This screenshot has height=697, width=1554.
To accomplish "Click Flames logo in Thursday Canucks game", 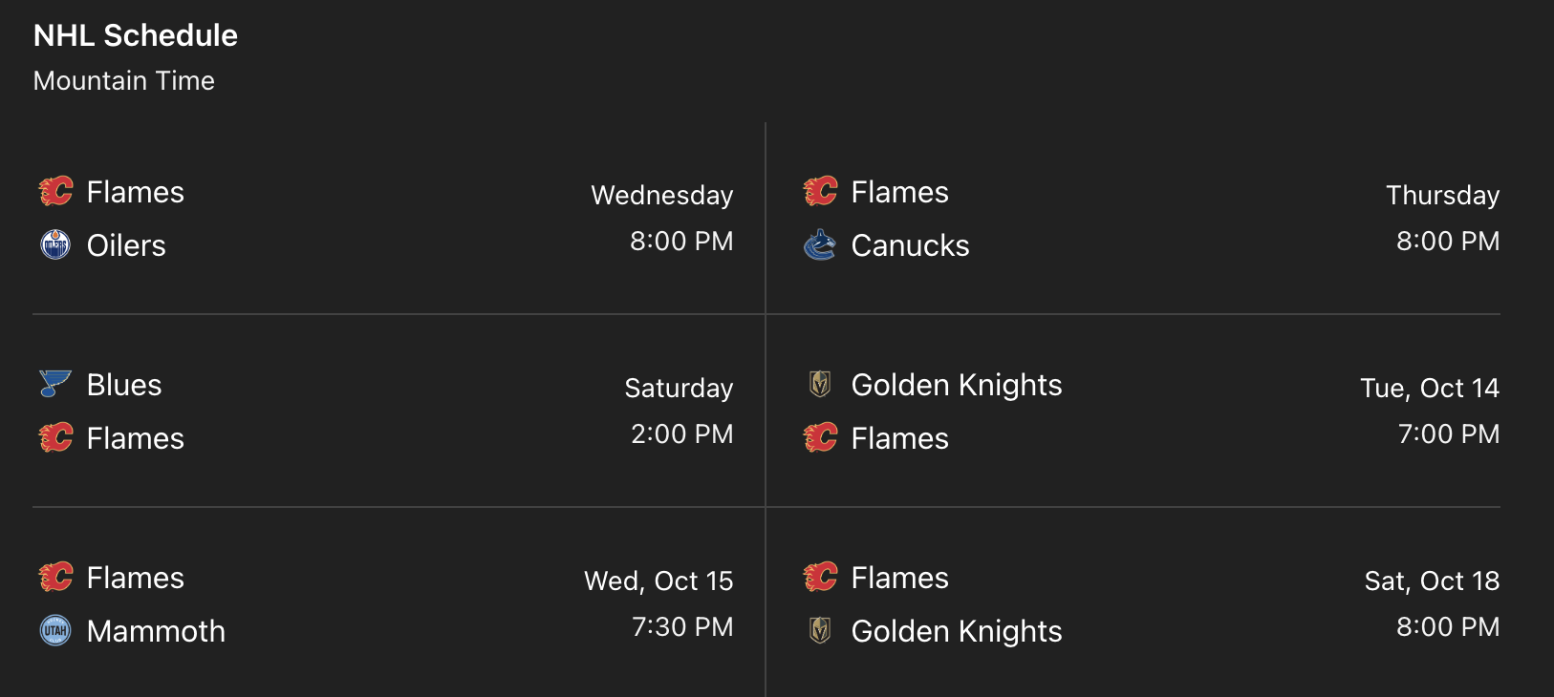I will coord(820,191).
